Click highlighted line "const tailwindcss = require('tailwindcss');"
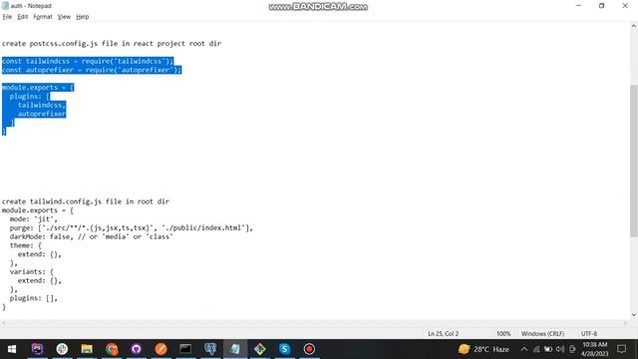The height and width of the screenshot is (359, 638). click(88, 61)
